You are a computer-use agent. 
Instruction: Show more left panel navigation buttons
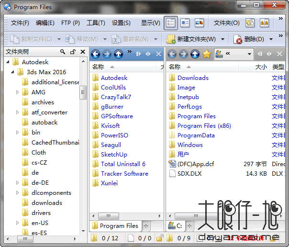130,51
